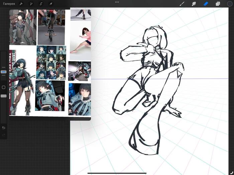
Task: Tap the square Modify button in sidebar
Action: (4, 87)
